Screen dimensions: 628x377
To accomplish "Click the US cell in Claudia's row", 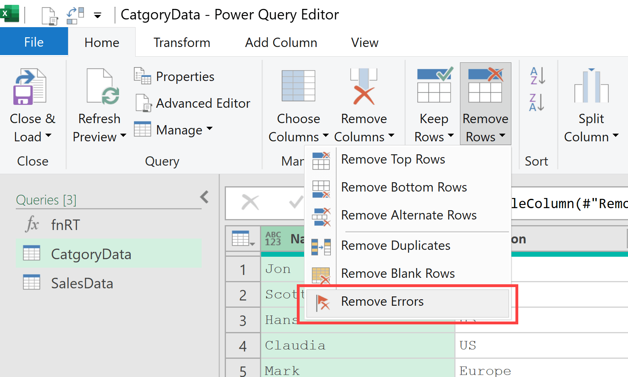I will point(542,345).
